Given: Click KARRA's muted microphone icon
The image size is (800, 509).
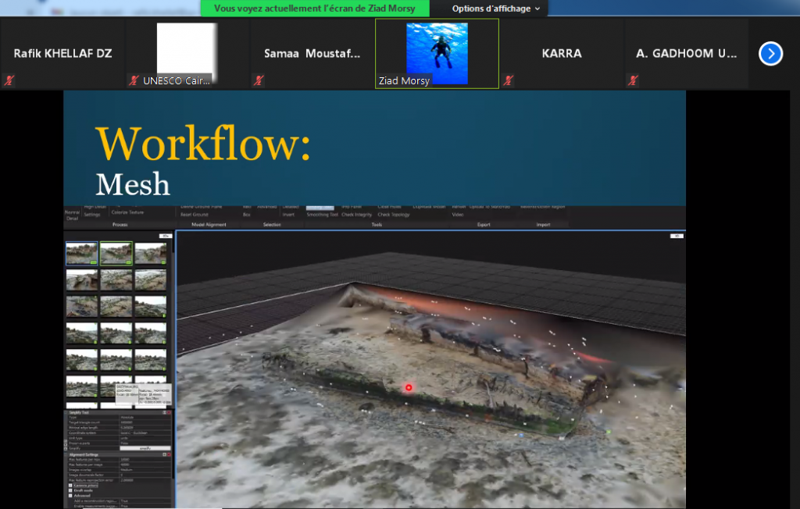Looking at the screenshot, I should (x=509, y=80).
